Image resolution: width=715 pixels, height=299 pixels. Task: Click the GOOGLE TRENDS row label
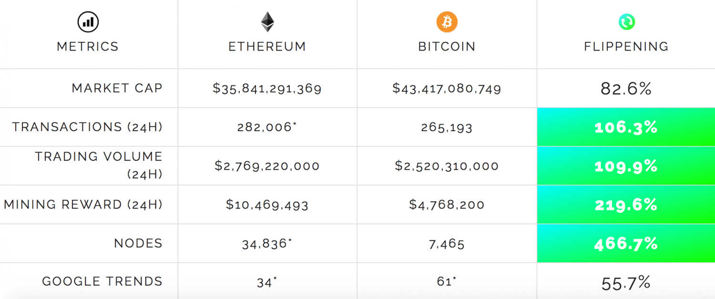tap(102, 282)
